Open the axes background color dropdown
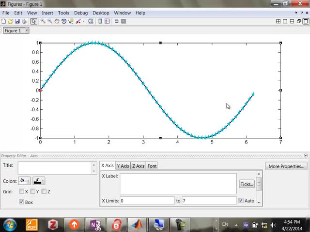Image resolution: width=310 pixels, height=232 pixels. [24, 181]
